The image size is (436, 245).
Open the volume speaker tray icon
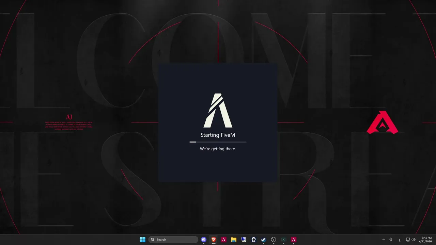[x=414, y=240]
